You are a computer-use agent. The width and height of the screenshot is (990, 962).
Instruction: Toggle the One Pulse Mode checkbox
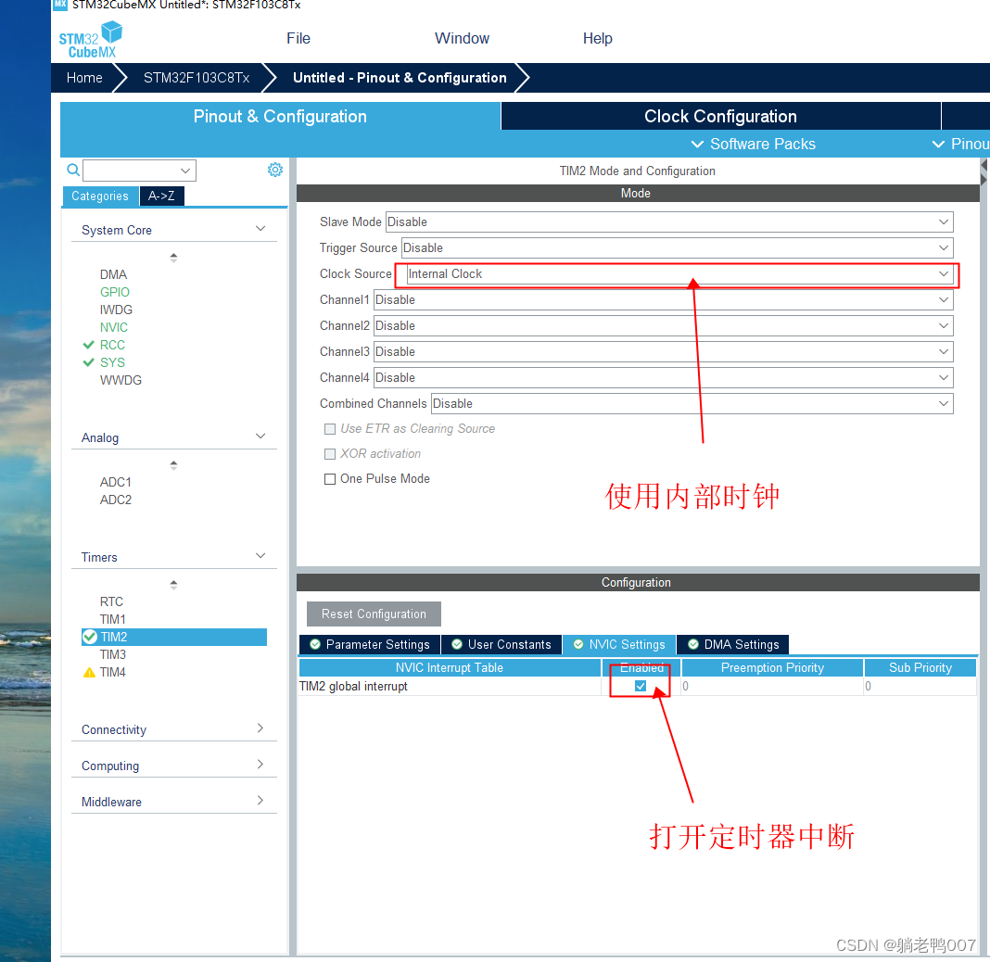point(330,478)
